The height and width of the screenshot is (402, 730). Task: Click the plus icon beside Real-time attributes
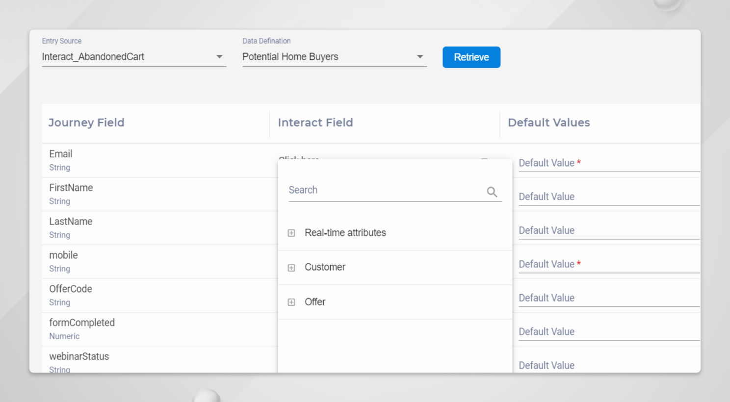291,233
